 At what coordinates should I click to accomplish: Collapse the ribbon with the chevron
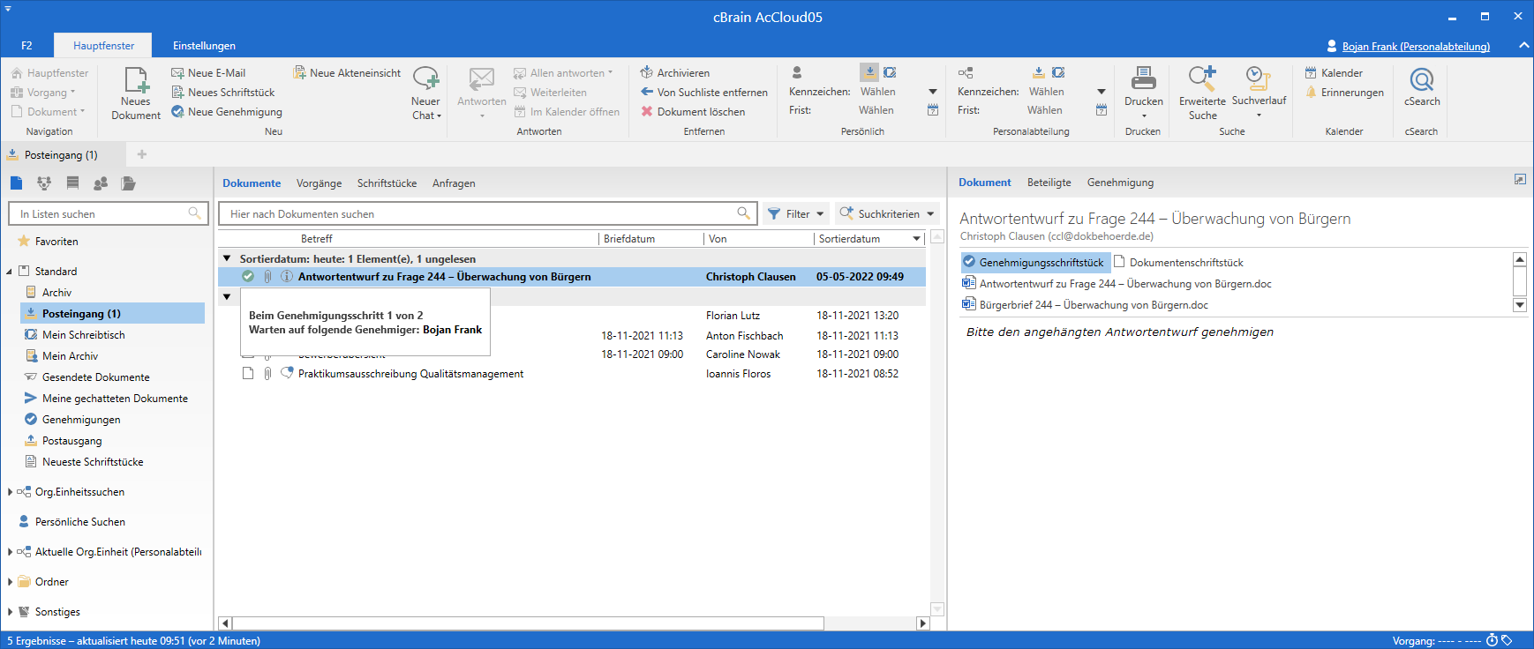1523,45
